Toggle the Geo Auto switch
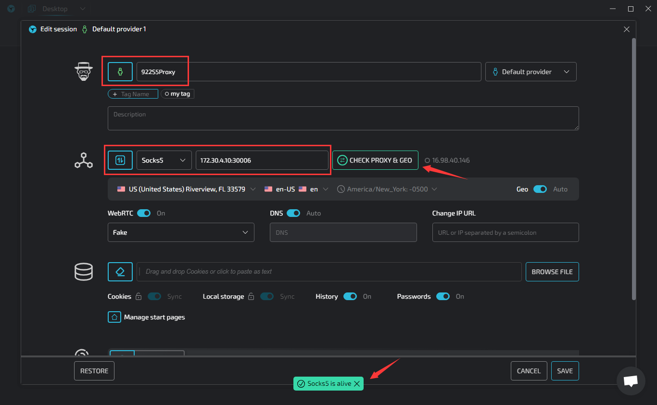 (x=540, y=190)
